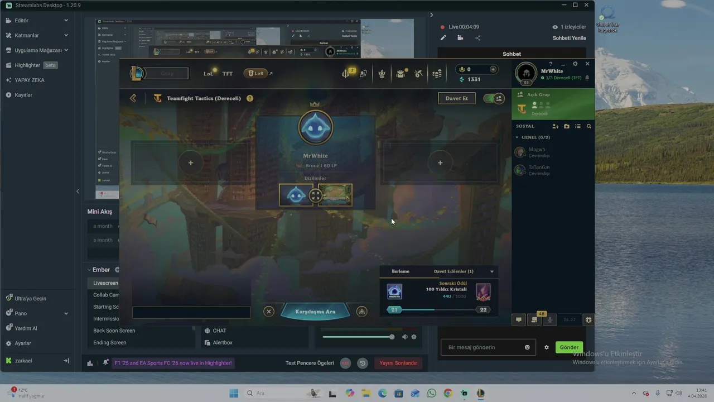This screenshot has height=402, width=714.
Task: Open the missions icon with badge 48
Action: pos(534,320)
